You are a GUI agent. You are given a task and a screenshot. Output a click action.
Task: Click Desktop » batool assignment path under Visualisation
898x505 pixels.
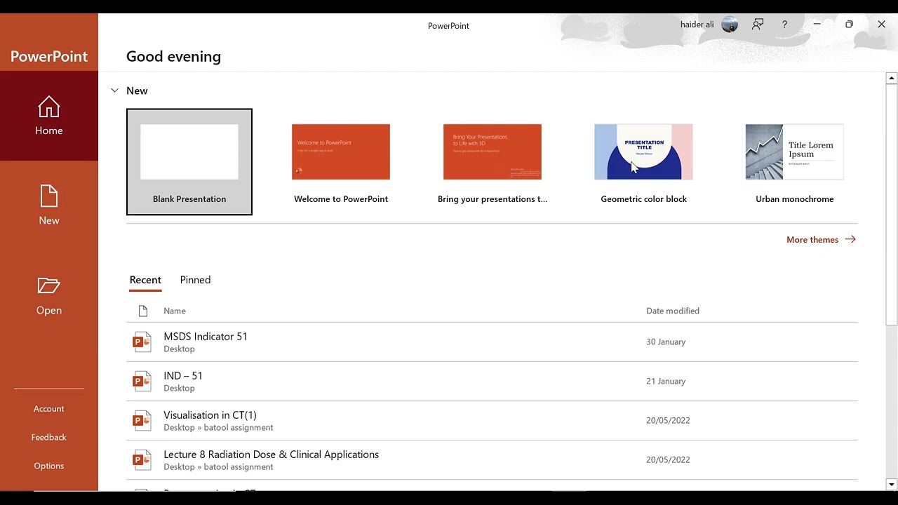coord(218,427)
